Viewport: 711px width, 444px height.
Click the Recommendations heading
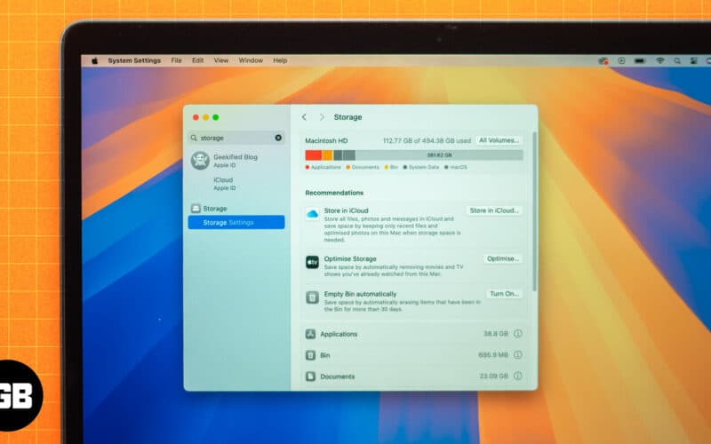coord(334,193)
